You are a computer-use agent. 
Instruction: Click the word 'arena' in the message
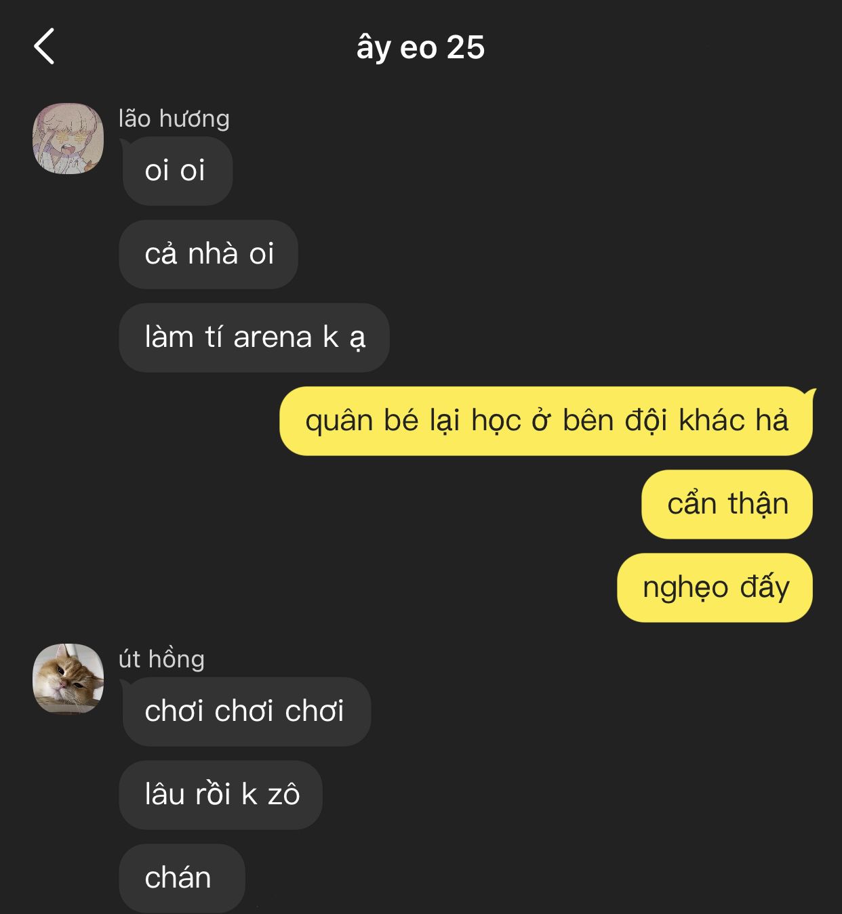(x=273, y=337)
